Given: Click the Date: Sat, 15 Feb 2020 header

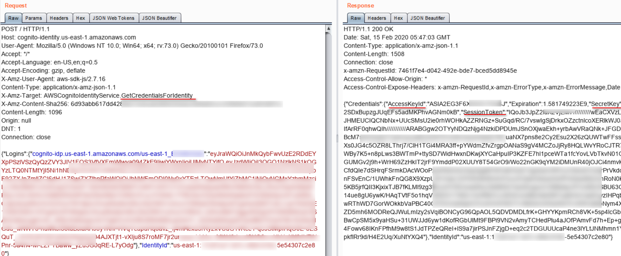Looking at the screenshot, I should 397,37.
